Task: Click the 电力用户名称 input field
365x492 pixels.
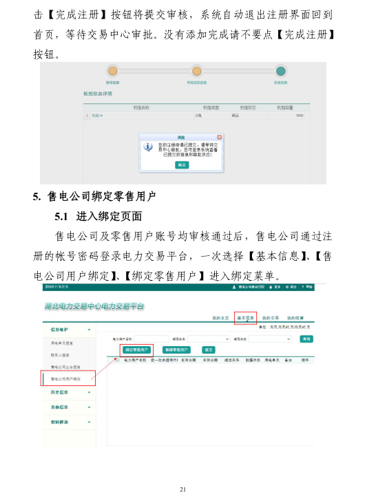Action: point(152,339)
